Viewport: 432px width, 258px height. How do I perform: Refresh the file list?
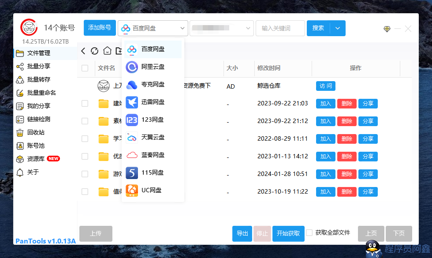point(94,51)
